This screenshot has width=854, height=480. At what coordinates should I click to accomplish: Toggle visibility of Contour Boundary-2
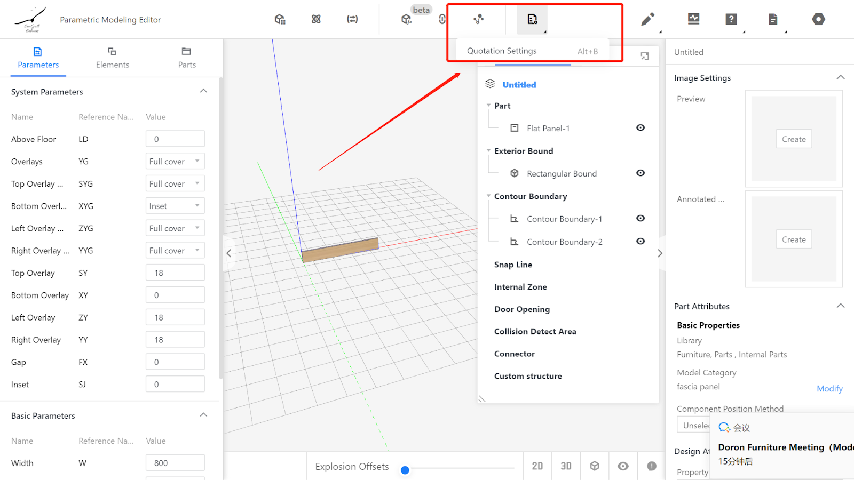click(640, 242)
